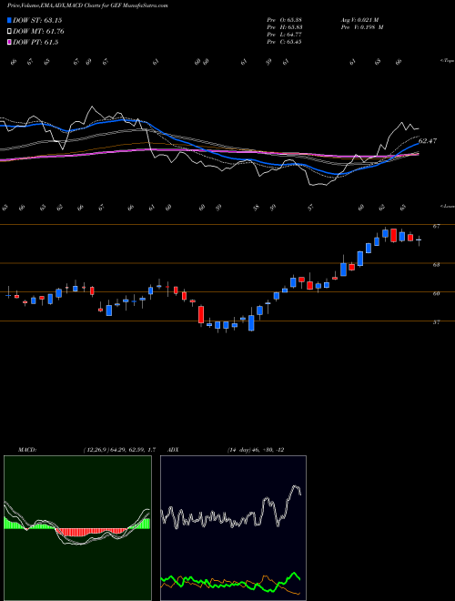Click the white DOW MT legend swatch
The height and width of the screenshot is (601, 455).
tap(10, 32)
